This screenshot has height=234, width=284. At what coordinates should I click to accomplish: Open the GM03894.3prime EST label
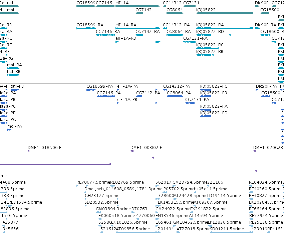point(113,209)
